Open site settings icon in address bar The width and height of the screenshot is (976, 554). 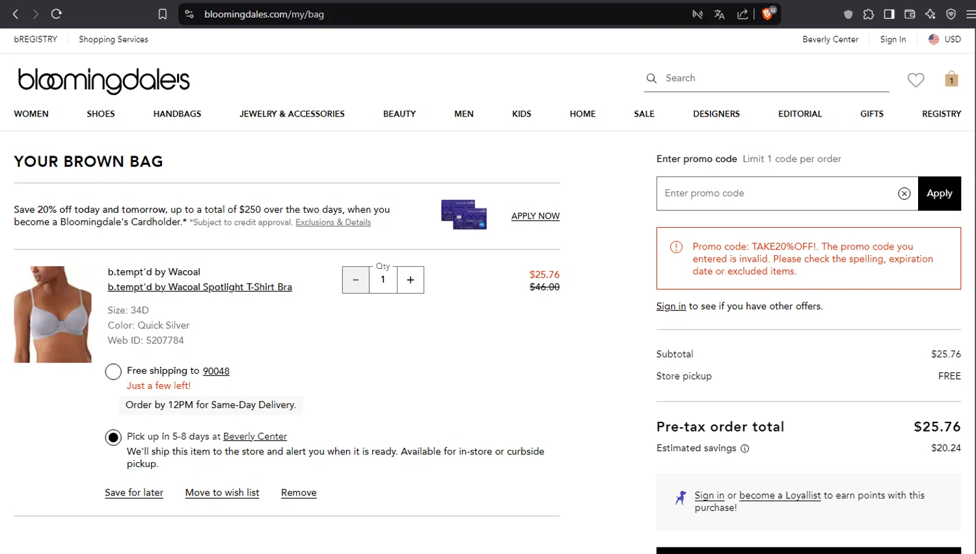189,14
